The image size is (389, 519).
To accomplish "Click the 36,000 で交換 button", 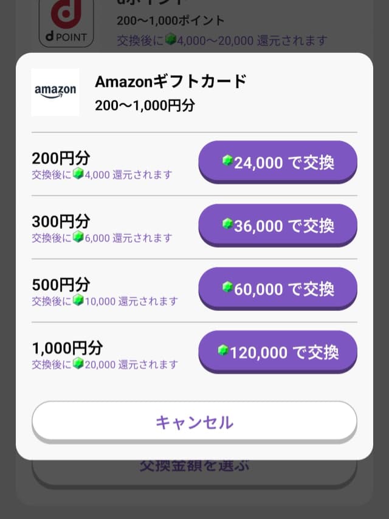I will click(277, 225).
